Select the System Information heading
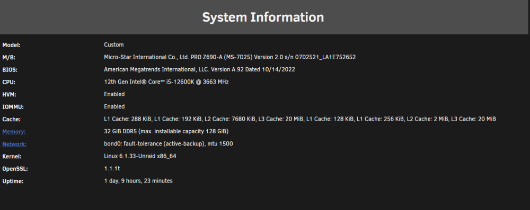Viewport: 530px width, 210px height. pos(263,17)
